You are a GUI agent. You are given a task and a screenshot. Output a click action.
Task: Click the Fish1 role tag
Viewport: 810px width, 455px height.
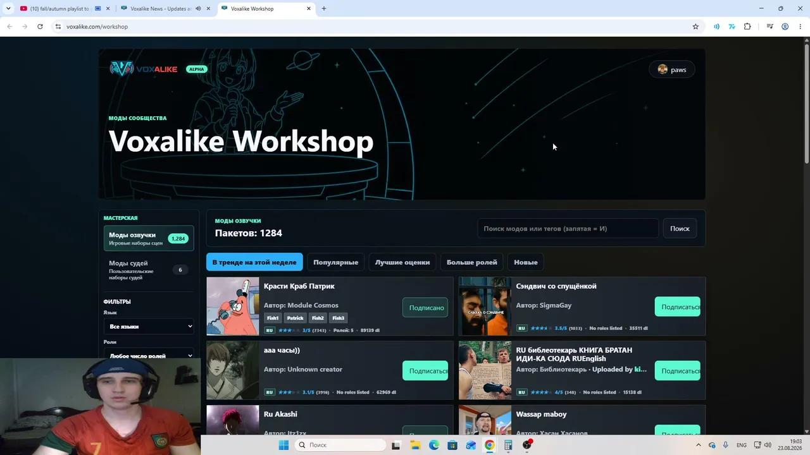pos(273,318)
